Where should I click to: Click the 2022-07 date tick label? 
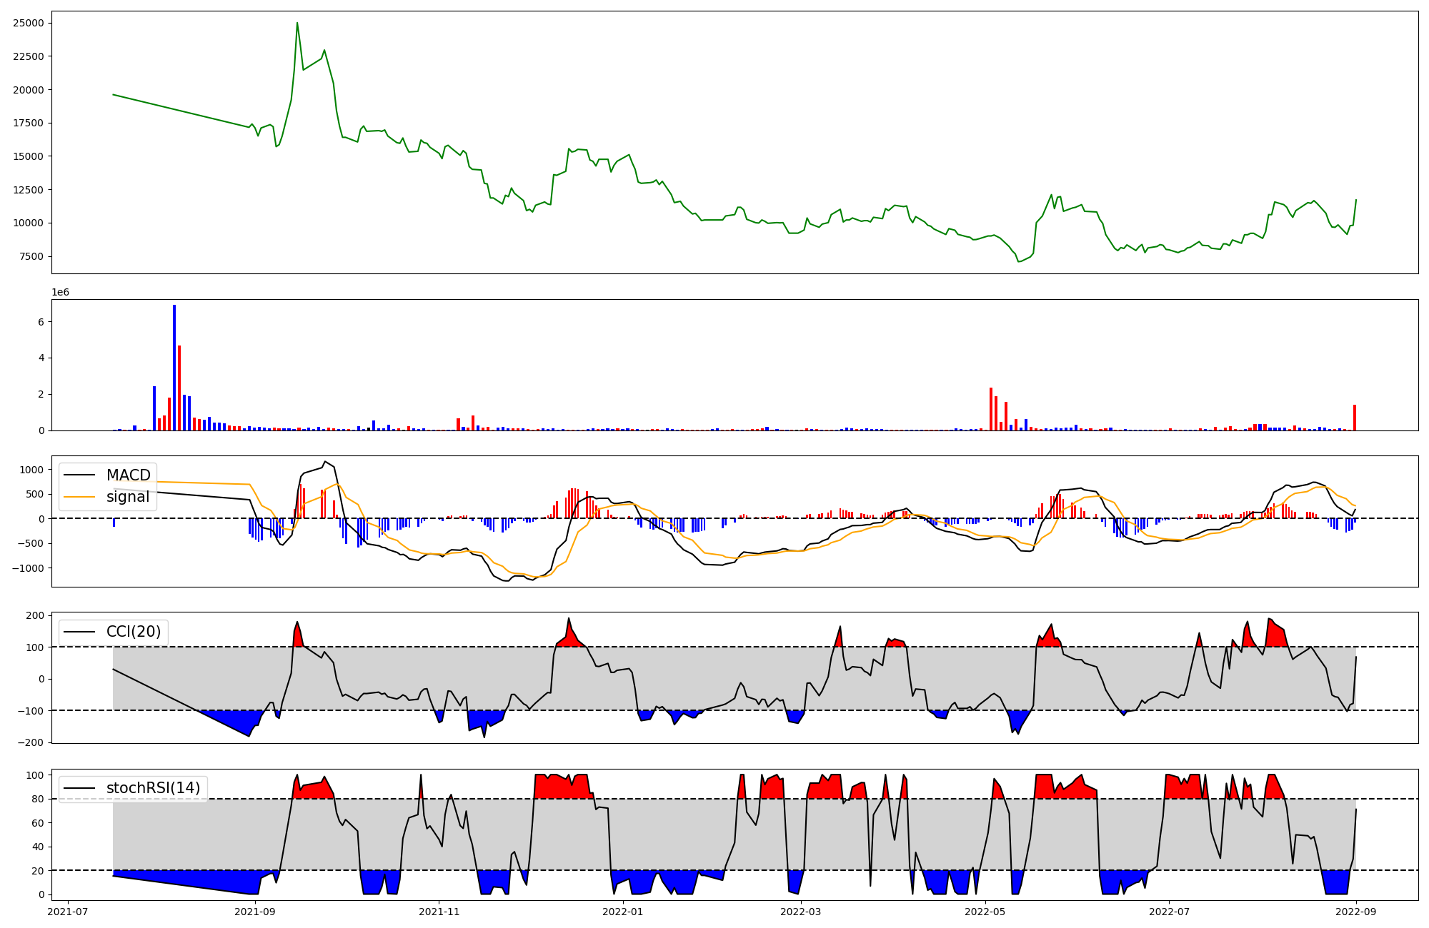[x=1169, y=912]
